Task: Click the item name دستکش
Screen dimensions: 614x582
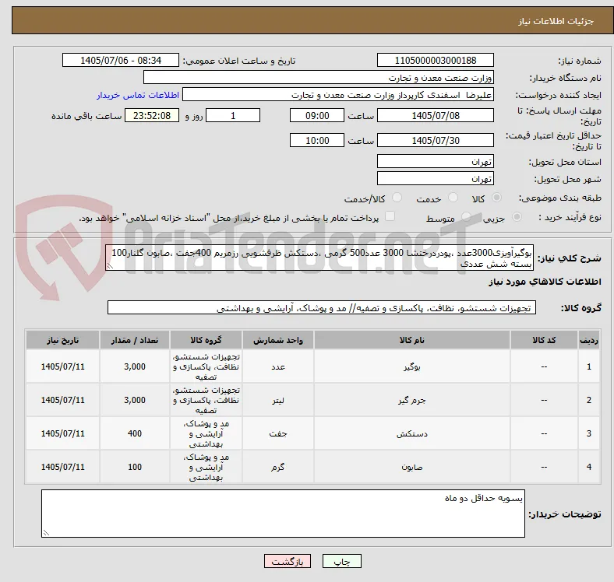Action: (412, 433)
